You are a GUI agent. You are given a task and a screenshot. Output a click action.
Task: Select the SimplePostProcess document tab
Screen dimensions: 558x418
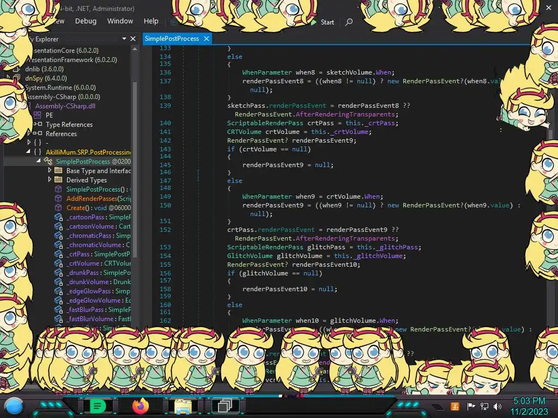point(172,39)
